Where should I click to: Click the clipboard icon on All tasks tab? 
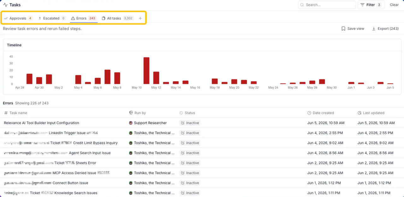[x=104, y=18]
